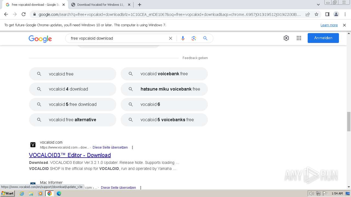The width and height of the screenshot is (351, 197).
Task: Start voice search with microphone
Action: coord(183,38)
